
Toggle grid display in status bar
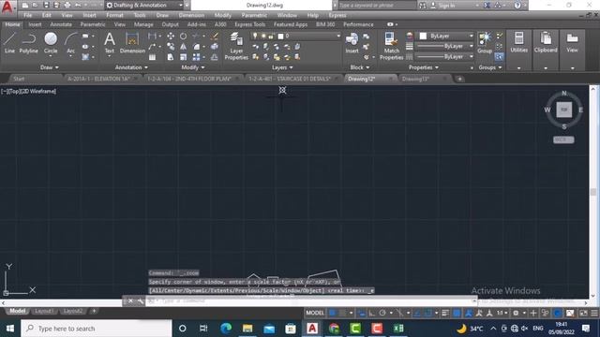tap(333, 313)
